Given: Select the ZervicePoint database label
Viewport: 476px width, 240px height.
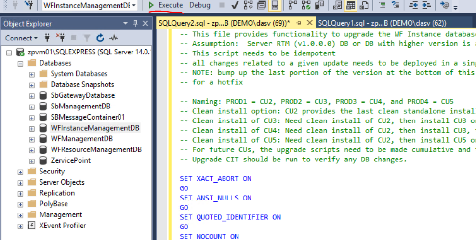Looking at the screenshot, I should pyautogui.click(x=71, y=160).
